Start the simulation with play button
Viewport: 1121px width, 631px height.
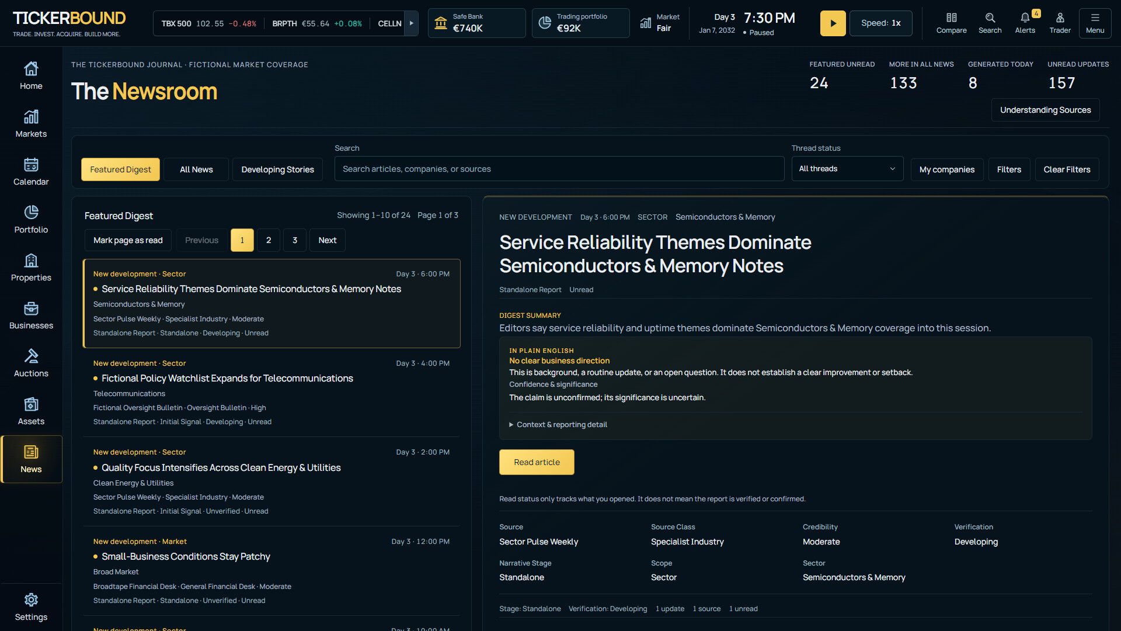pyautogui.click(x=833, y=23)
